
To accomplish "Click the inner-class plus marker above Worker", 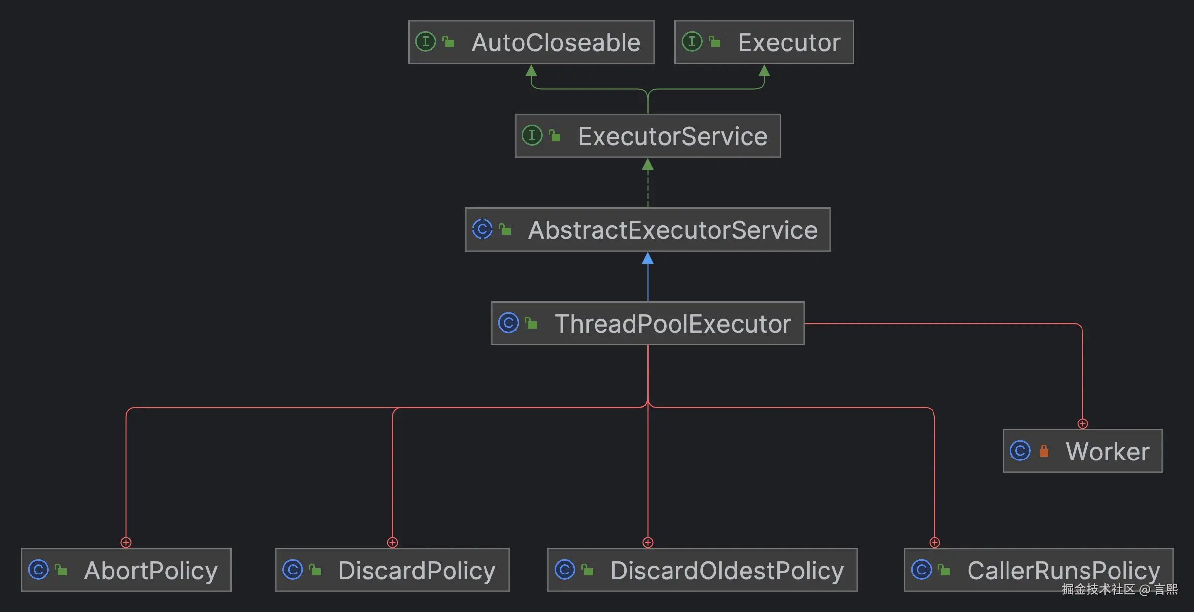I will [x=1082, y=423].
